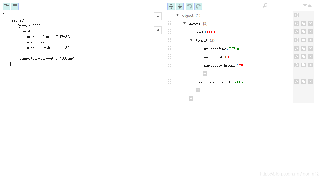Click the min-spare-threads value 30 in tree
Viewport: 322px width, 179px height.
click(x=241, y=66)
